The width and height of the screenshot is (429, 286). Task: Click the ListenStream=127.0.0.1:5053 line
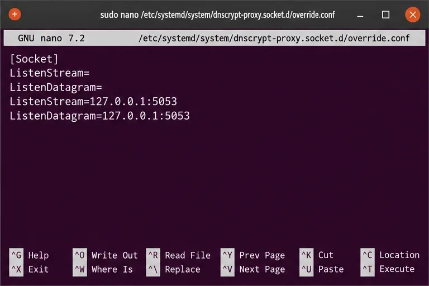pos(93,102)
